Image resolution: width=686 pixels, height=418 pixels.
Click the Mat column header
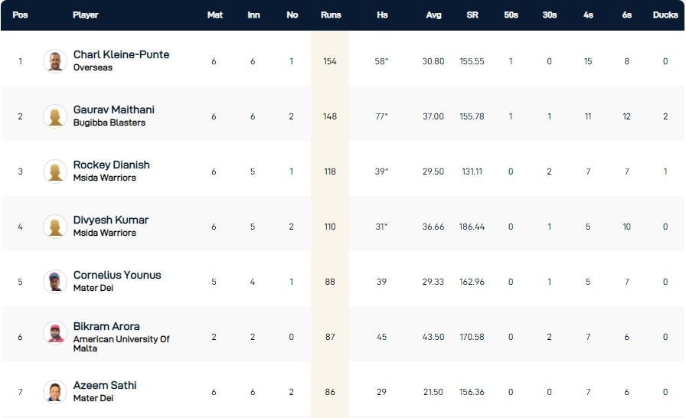click(214, 15)
